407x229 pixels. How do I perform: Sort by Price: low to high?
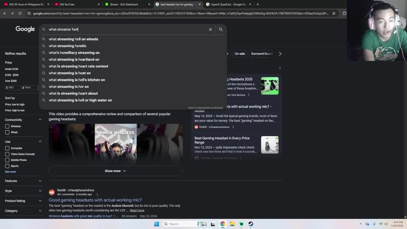tap(15, 104)
